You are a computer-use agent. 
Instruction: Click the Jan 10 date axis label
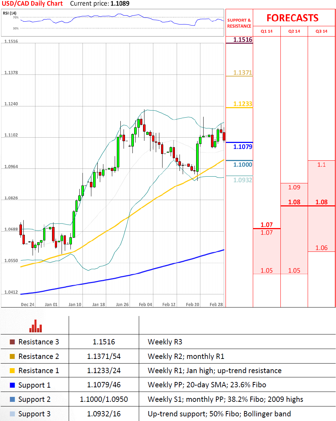pos(75,304)
